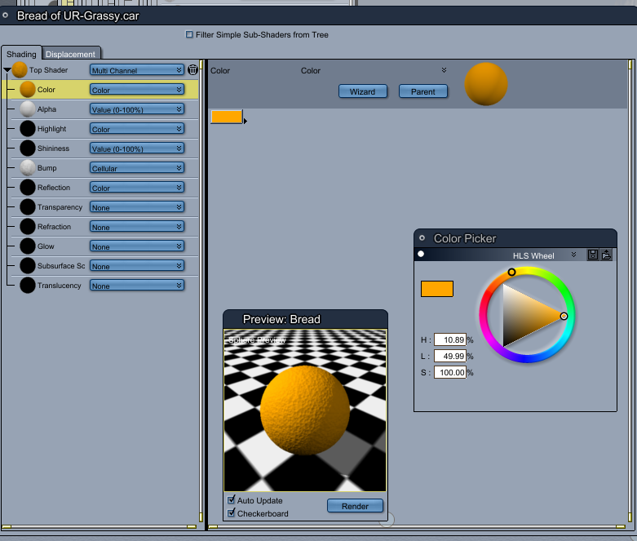The image size is (637, 541).
Task: Click the Bump channel sphere icon
Action: pos(28,167)
